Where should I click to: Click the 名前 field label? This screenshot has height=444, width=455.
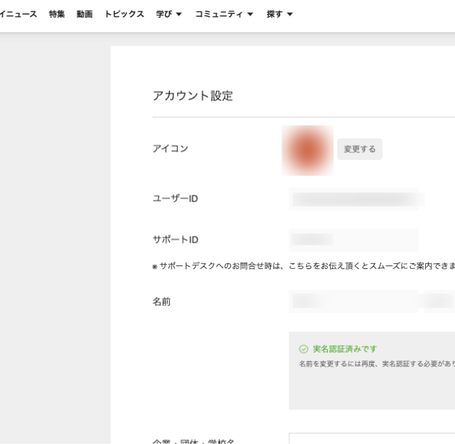tap(161, 302)
